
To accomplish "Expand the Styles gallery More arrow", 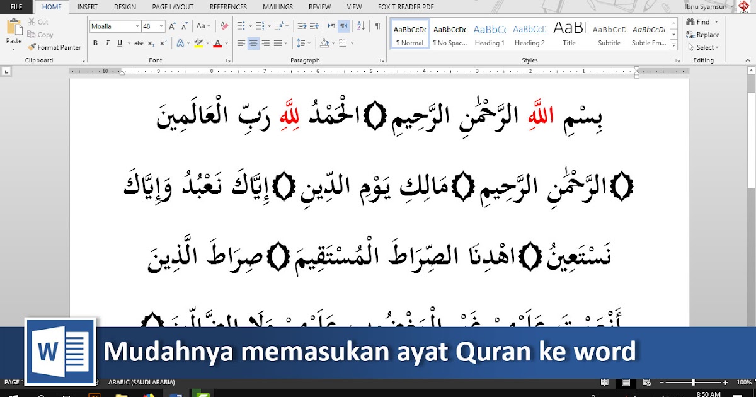I will click(674, 45).
